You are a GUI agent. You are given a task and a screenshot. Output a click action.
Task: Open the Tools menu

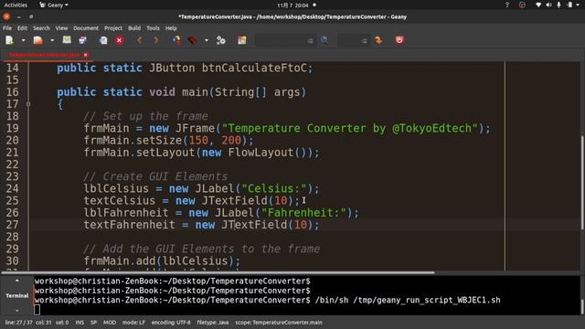[x=153, y=28]
